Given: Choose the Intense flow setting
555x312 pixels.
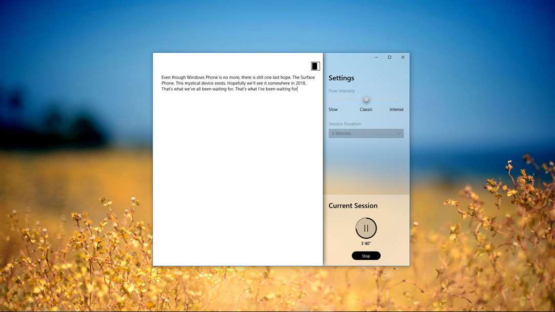Looking at the screenshot, I should [x=396, y=110].
